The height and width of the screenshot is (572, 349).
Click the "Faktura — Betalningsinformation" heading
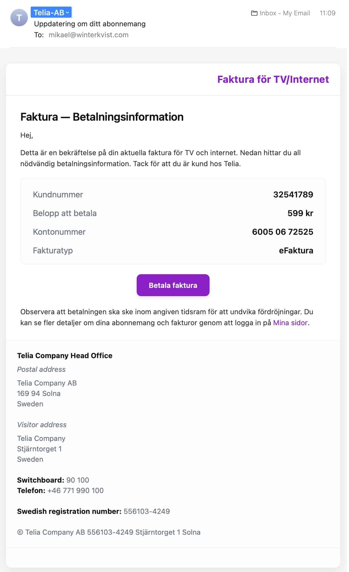102,117
